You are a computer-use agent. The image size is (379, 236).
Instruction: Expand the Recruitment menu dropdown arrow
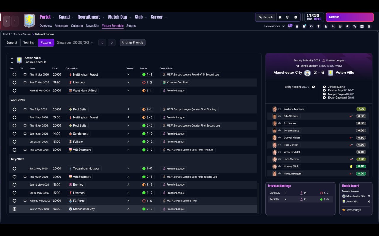pos(103,17)
